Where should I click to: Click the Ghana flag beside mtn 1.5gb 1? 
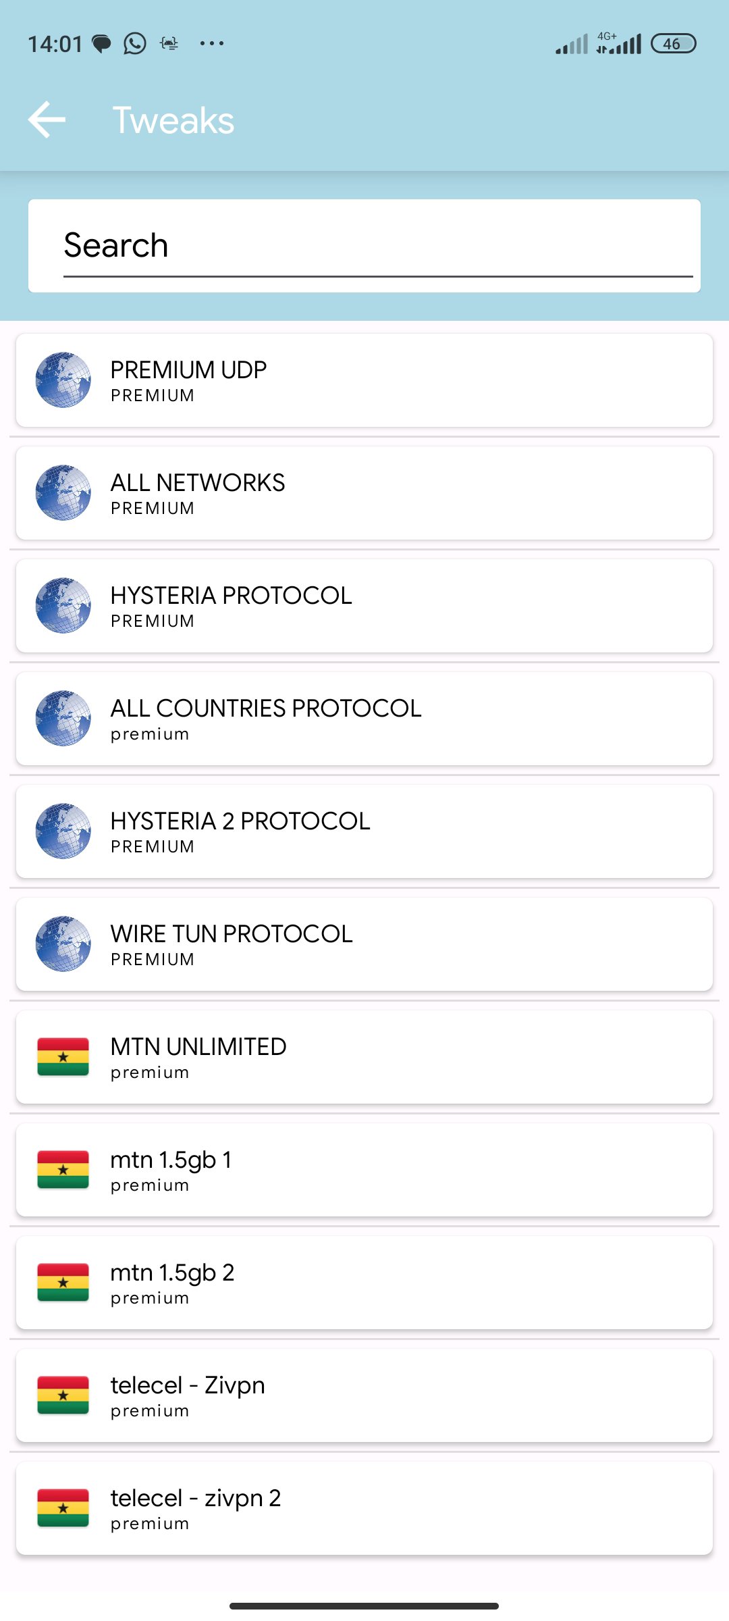tap(63, 1169)
